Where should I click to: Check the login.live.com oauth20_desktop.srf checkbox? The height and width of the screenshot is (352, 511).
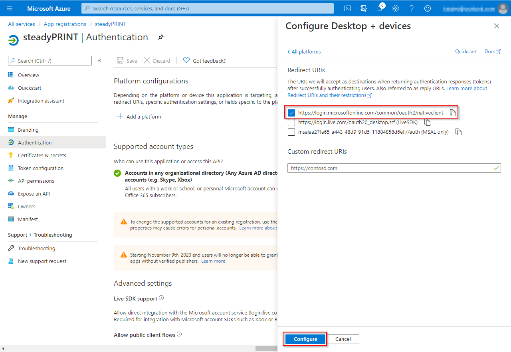[x=291, y=123]
